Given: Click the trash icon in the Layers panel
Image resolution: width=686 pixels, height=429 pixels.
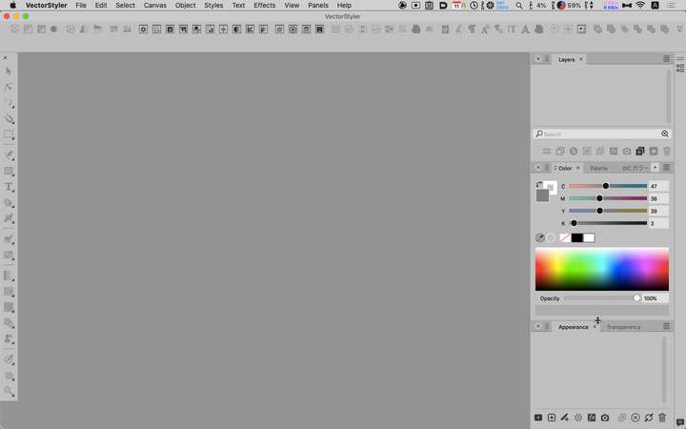Looking at the screenshot, I should [x=667, y=152].
